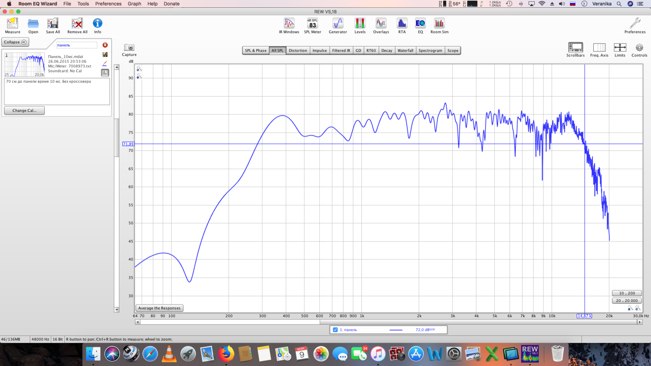Open the Room Sim tool
Viewport: 651px width, 366px height.
tap(439, 26)
